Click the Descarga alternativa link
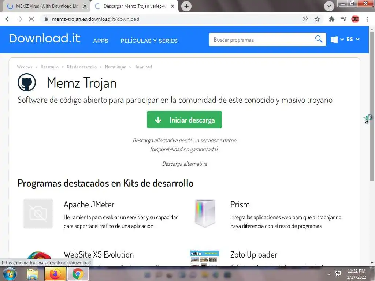Screen dimensions: 375x281 point(185,164)
